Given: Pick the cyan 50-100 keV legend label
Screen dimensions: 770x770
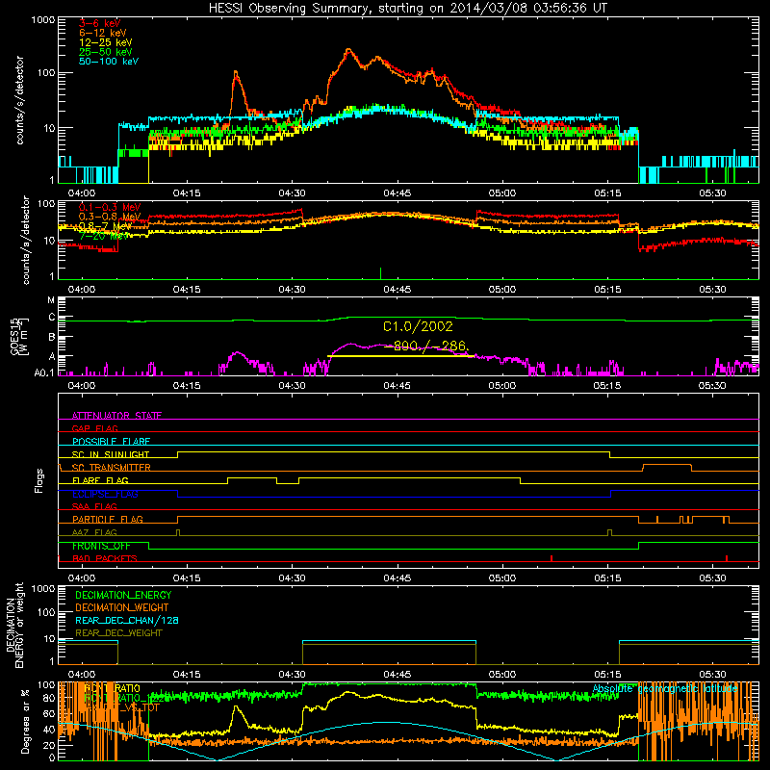Looking at the screenshot, I should pos(109,62).
